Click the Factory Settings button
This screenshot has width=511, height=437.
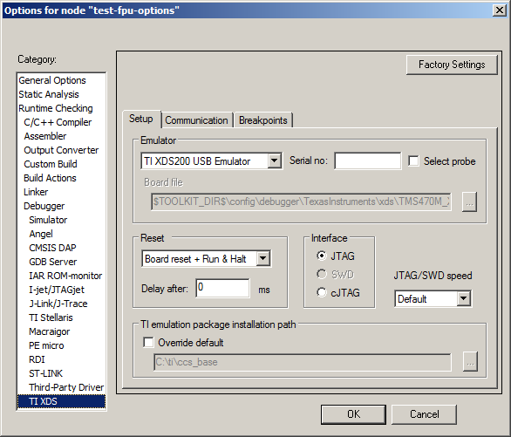(452, 65)
